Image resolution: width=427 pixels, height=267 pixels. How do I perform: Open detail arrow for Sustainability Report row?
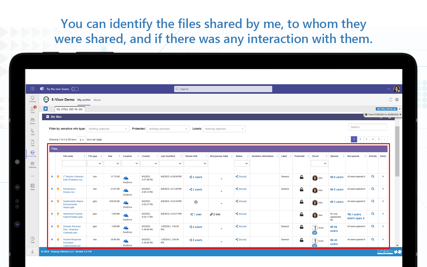383,201
